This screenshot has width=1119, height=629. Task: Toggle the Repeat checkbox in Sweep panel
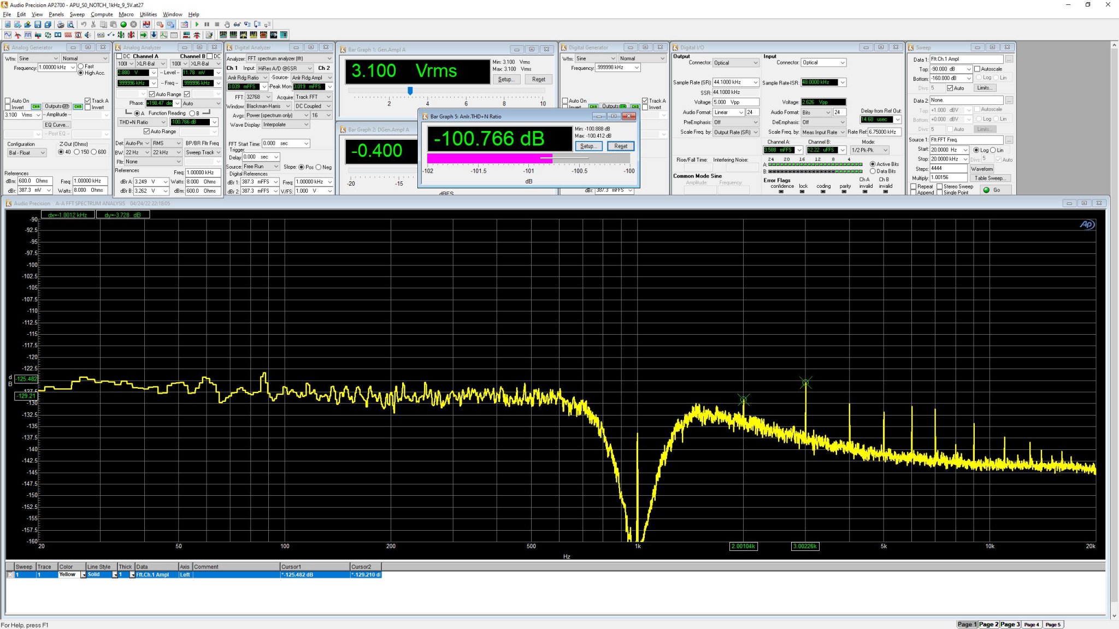914,186
